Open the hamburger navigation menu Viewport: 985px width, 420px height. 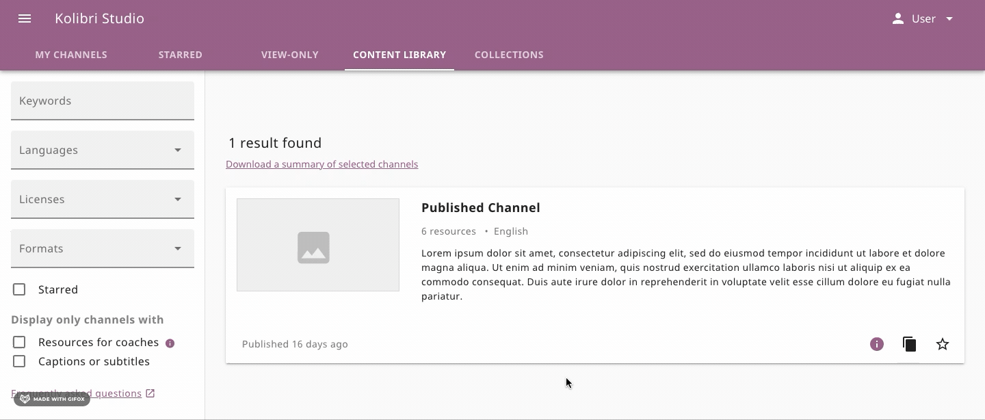[25, 18]
